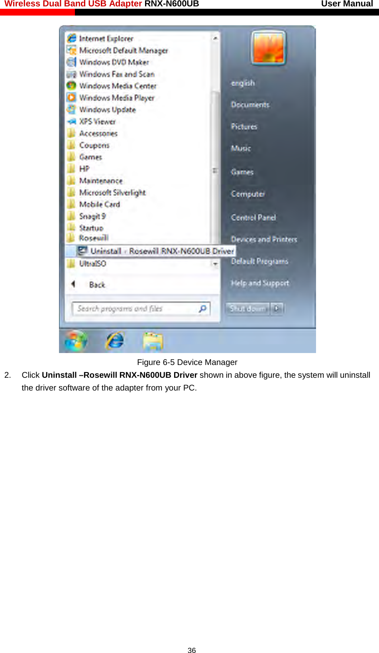Viewport: 379px width, 653px height.
Task: Open Windows Media Center icon
Action: 71,86
